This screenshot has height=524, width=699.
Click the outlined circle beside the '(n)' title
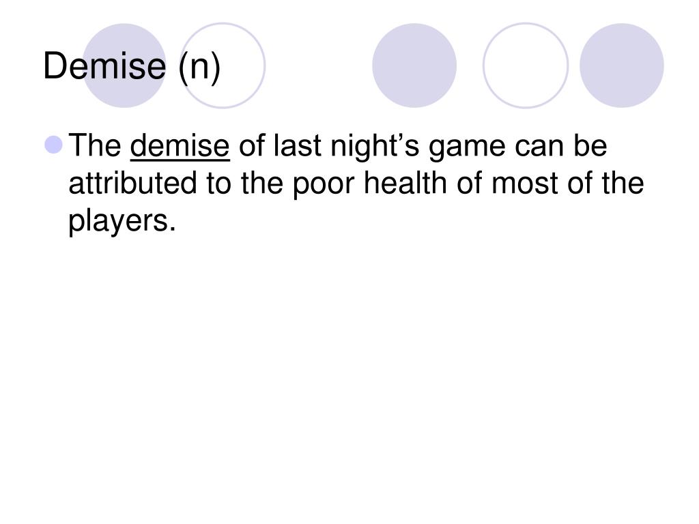pyautogui.click(x=223, y=65)
